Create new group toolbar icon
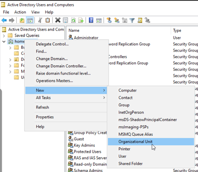 pyautogui.click(x=117, y=20)
